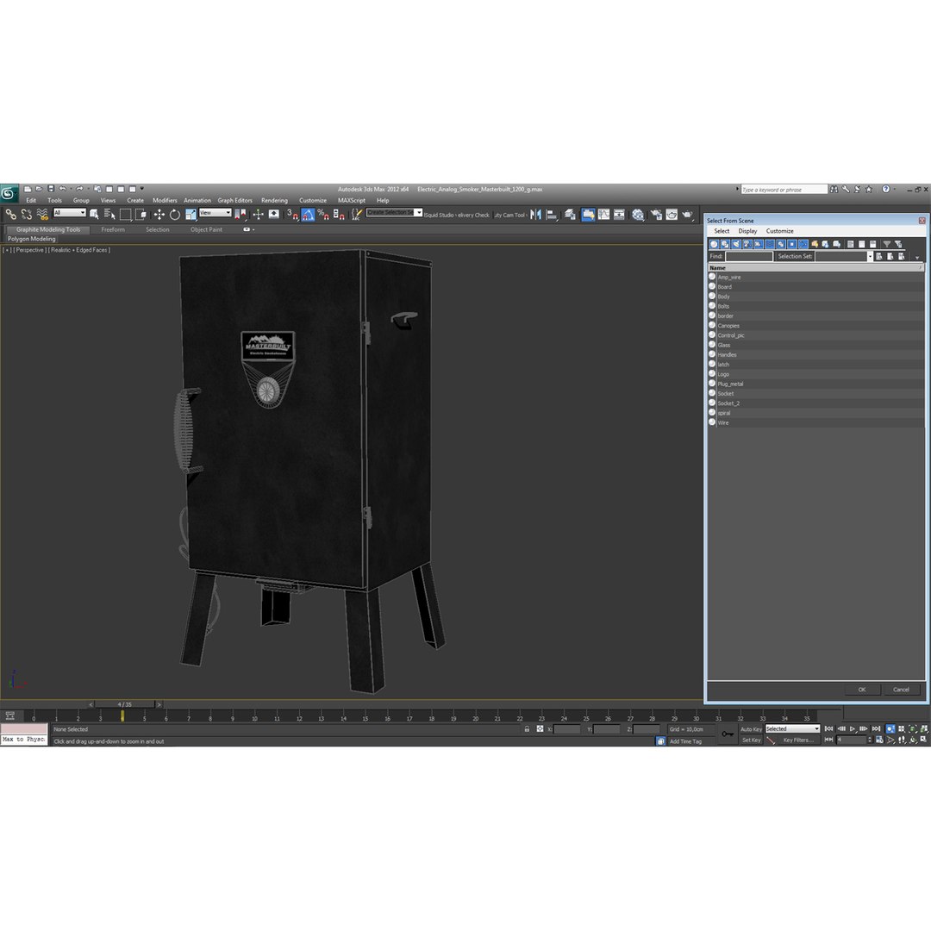
Task: Open the Key Filters dialog
Action: click(x=798, y=740)
